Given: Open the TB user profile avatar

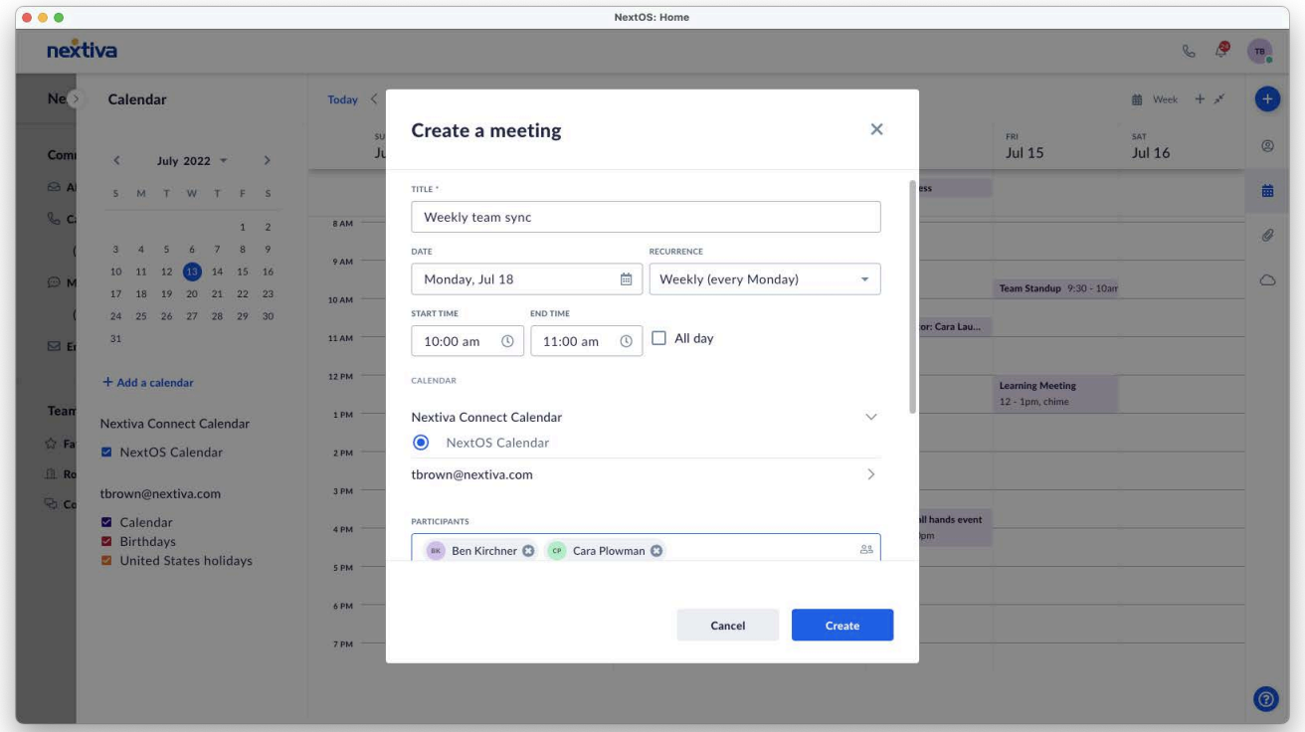Looking at the screenshot, I should 1260,51.
